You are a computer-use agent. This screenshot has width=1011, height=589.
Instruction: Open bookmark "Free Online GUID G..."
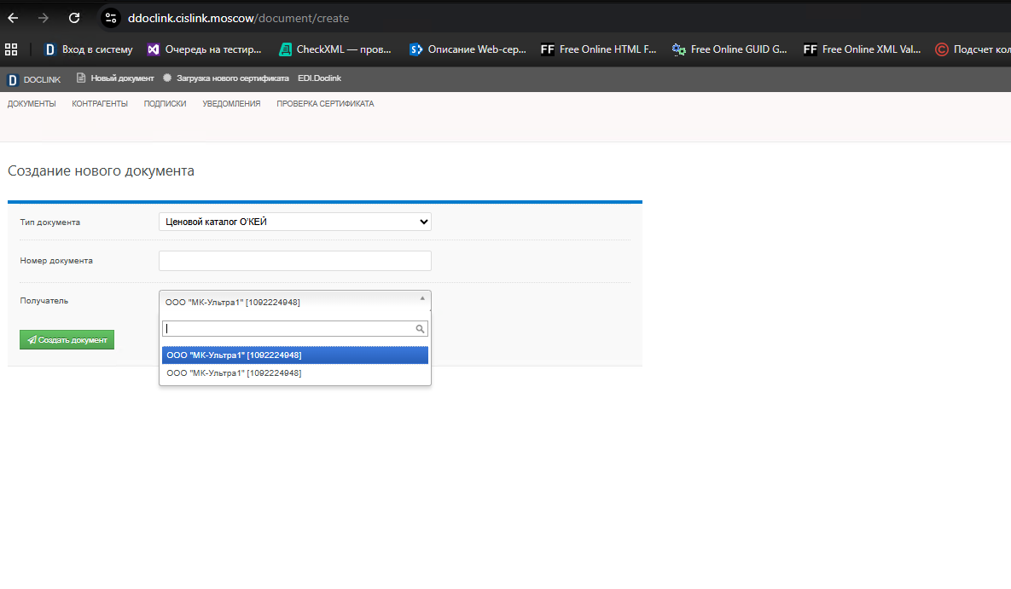[729, 49]
